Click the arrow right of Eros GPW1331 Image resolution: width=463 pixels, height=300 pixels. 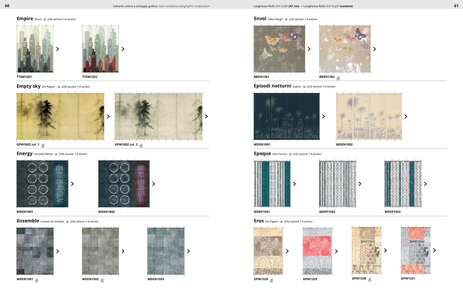pos(434,250)
